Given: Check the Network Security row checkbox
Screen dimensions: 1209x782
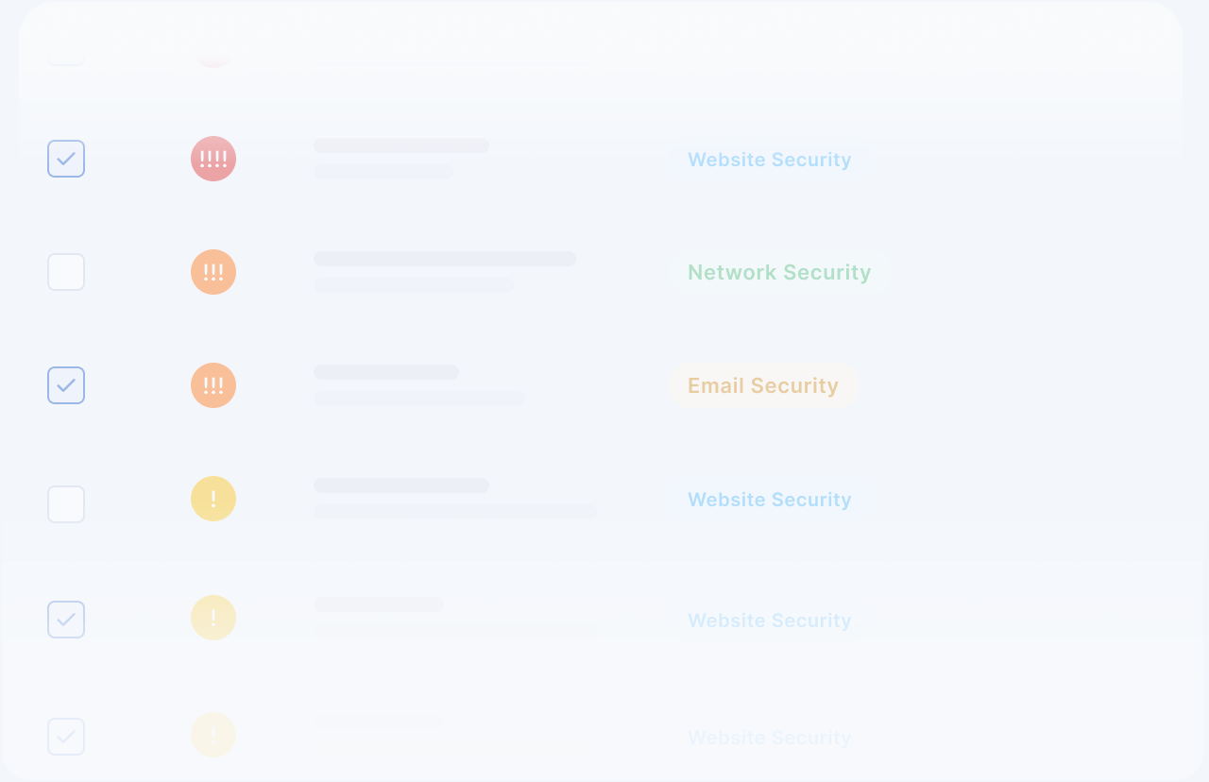Looking at the screenshot, I should [66, 272].
